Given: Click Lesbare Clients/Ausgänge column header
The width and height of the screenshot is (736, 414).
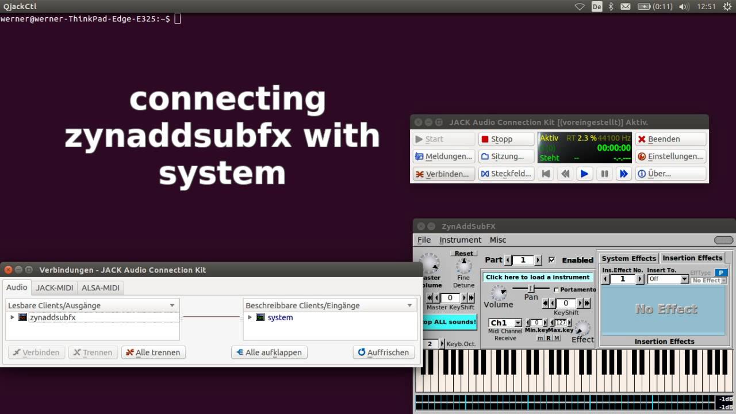Looking at the screenshot, I should pyautogui.click(x=93, y=305).
